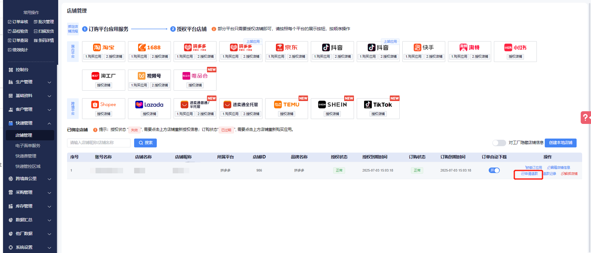
Task: Click the 控制台 dashboard icon
Action: pos(11,70)
